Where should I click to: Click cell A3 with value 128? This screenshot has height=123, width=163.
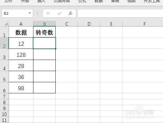coord(21,54)
